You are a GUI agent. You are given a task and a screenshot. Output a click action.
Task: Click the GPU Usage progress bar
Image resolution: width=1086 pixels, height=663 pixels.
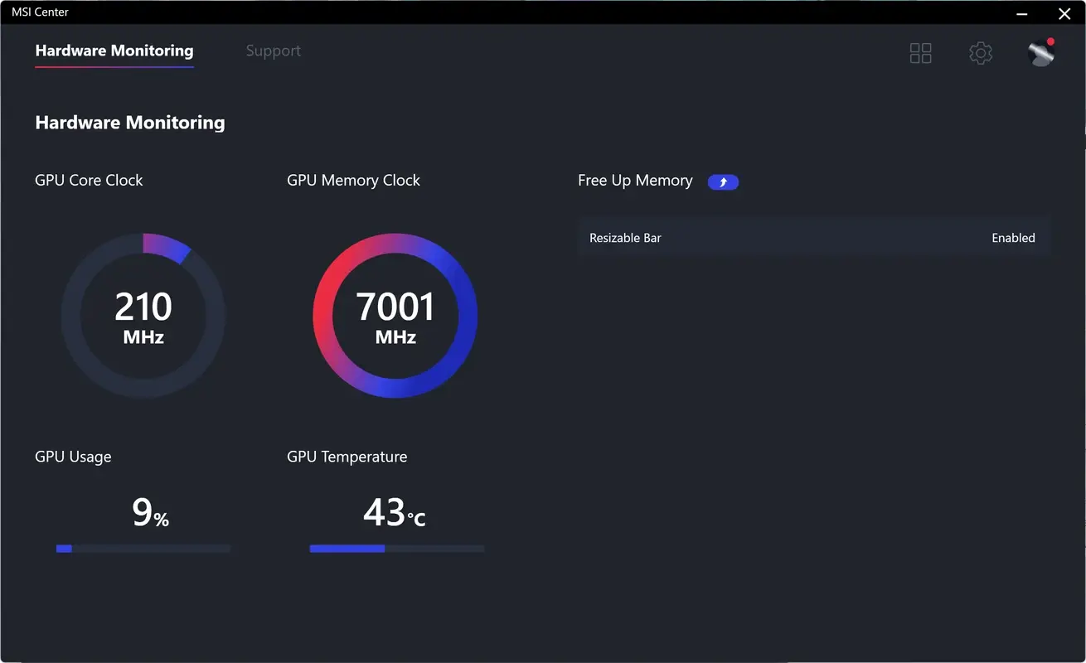pos(143,548)
